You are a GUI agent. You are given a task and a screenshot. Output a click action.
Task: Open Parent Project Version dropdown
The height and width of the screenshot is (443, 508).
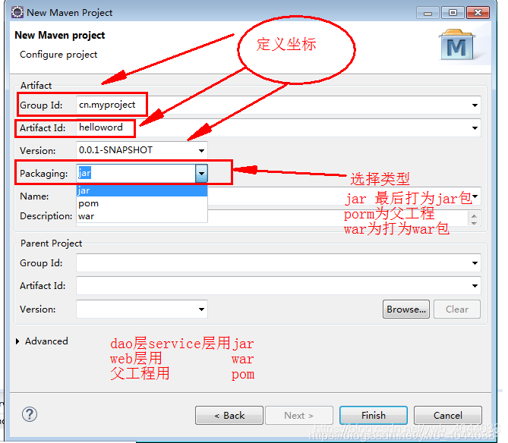[x=201, y=309]
